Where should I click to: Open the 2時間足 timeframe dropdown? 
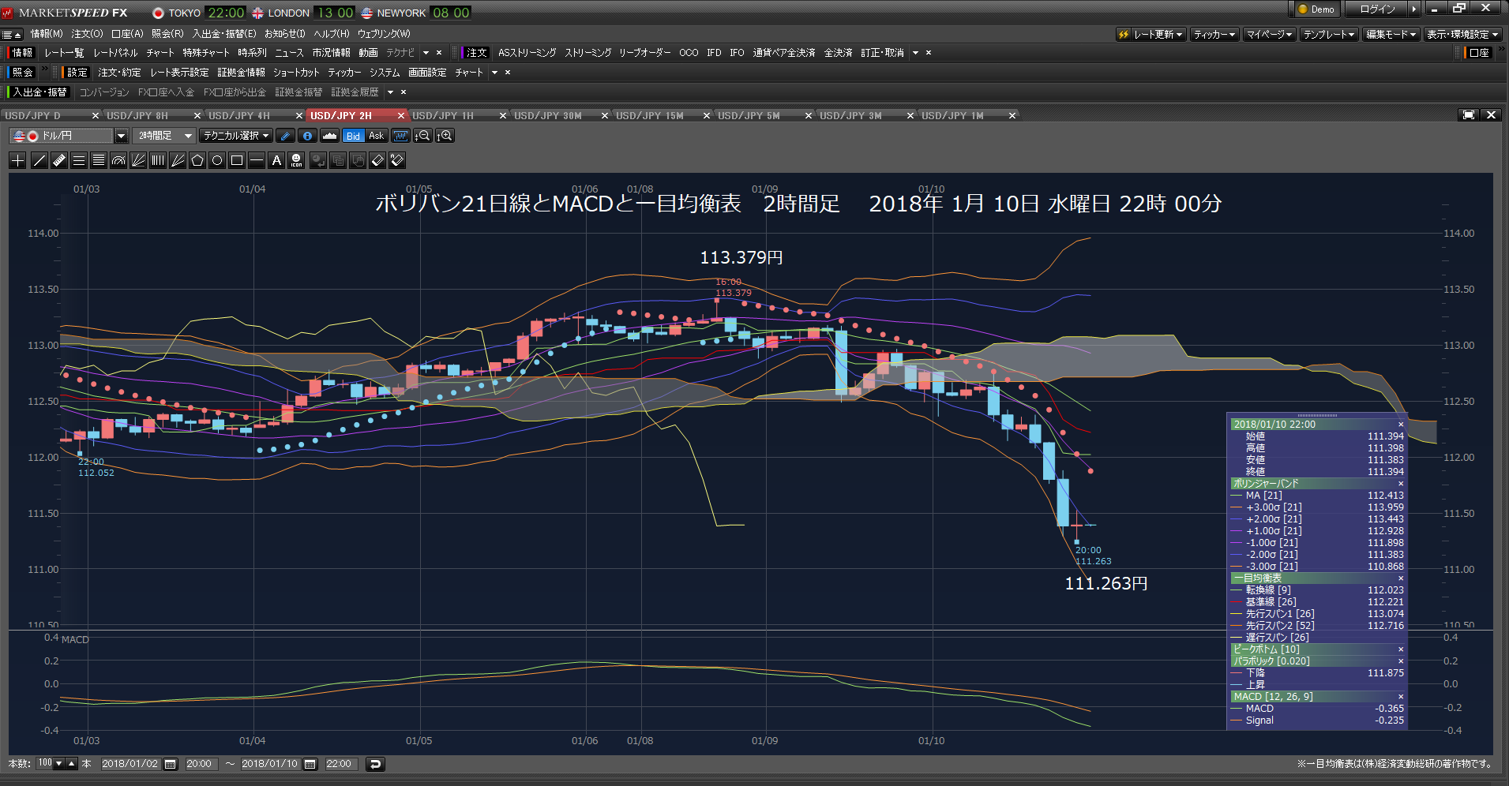pos(164,136)
